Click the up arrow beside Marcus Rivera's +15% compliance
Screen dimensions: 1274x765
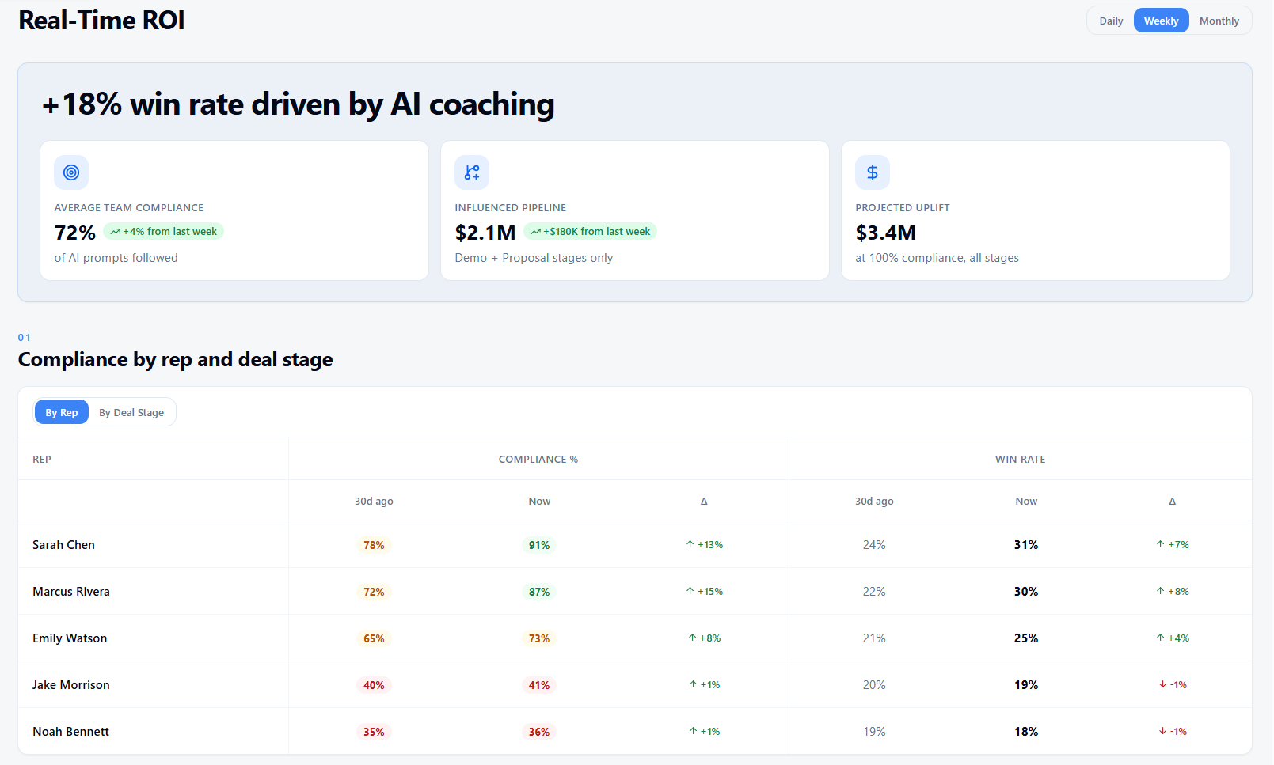[690, 591]
